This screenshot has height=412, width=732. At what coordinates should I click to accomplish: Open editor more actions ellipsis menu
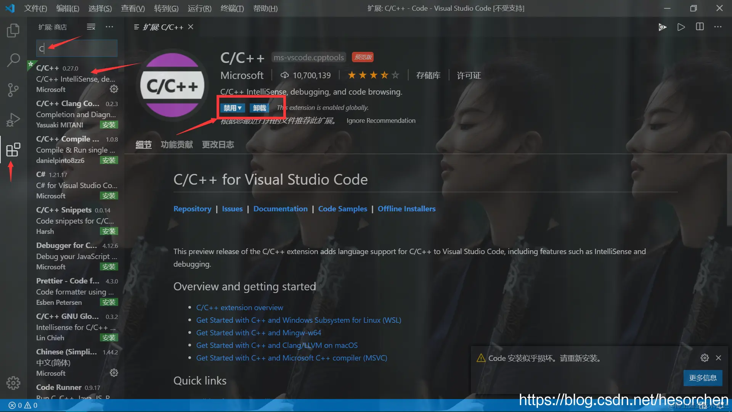tap(718, 27)
